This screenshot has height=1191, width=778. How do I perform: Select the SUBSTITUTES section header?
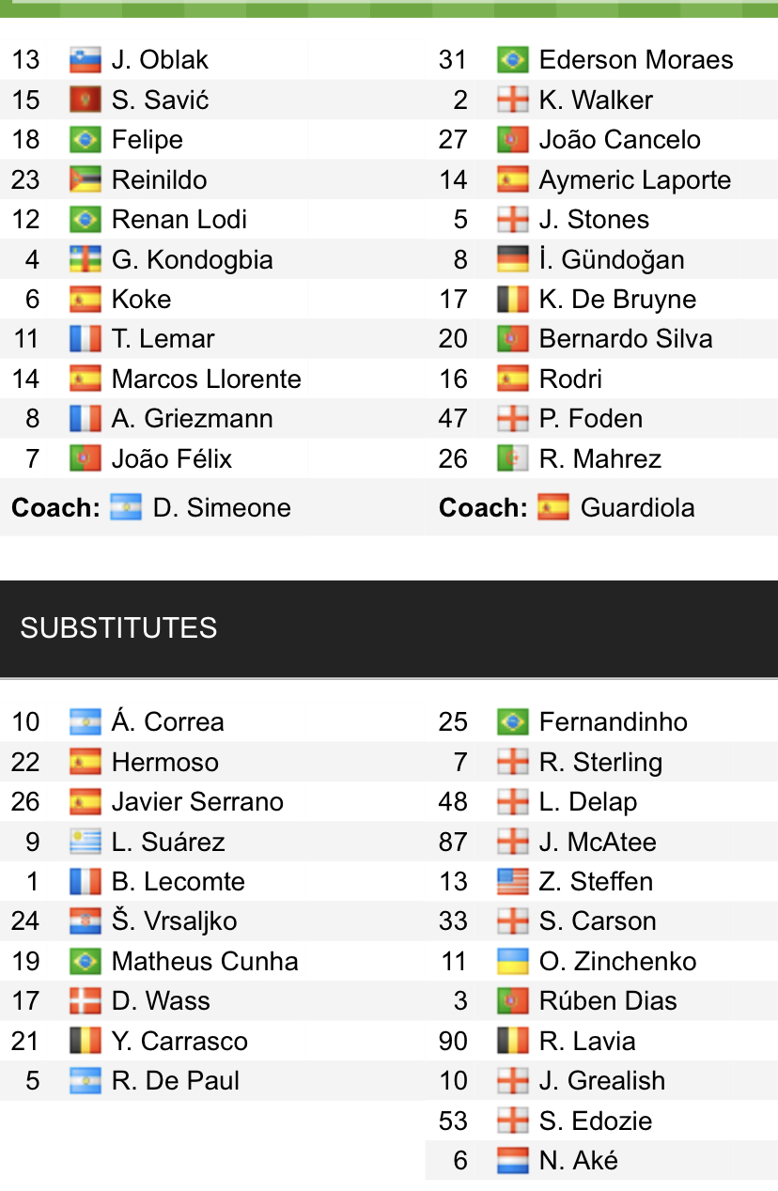[x=118, y=627]
